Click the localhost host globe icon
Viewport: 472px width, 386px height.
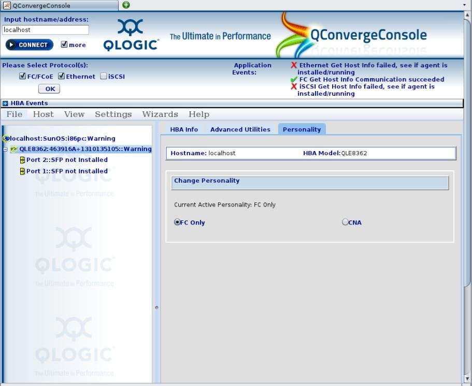pos(6,139)
